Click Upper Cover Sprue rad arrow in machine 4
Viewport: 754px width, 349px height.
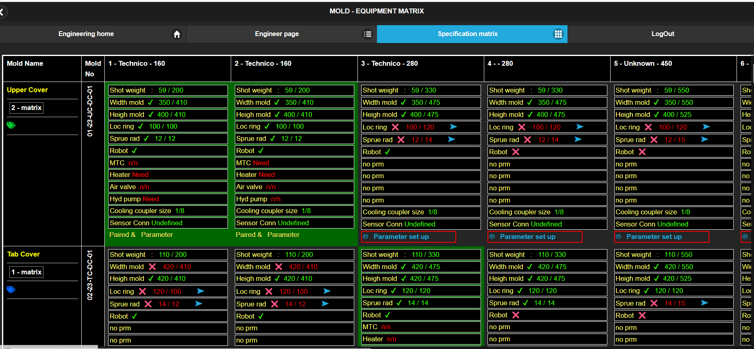coord(578,139)
